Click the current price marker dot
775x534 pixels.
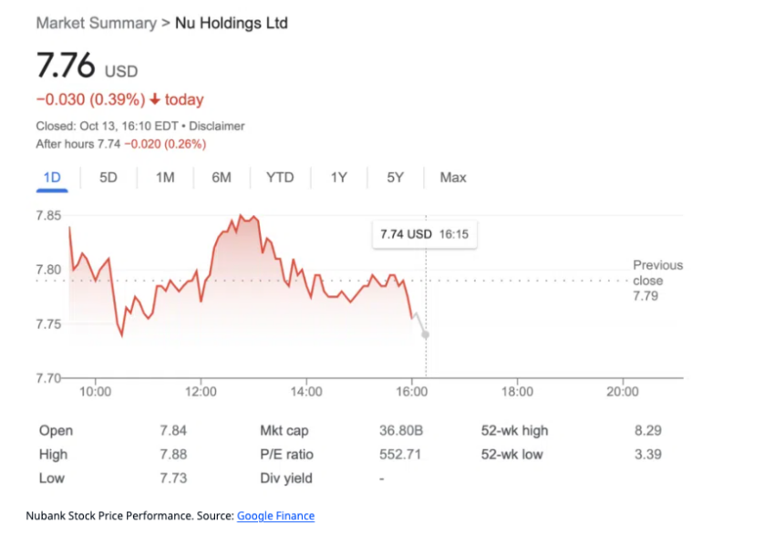tap(424, 334)
